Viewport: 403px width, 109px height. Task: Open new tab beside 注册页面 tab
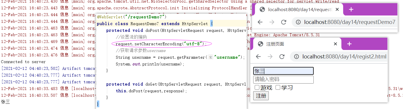click(x=349, y=44)
